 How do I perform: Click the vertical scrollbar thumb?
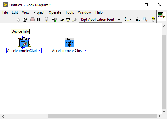[164, 72]
